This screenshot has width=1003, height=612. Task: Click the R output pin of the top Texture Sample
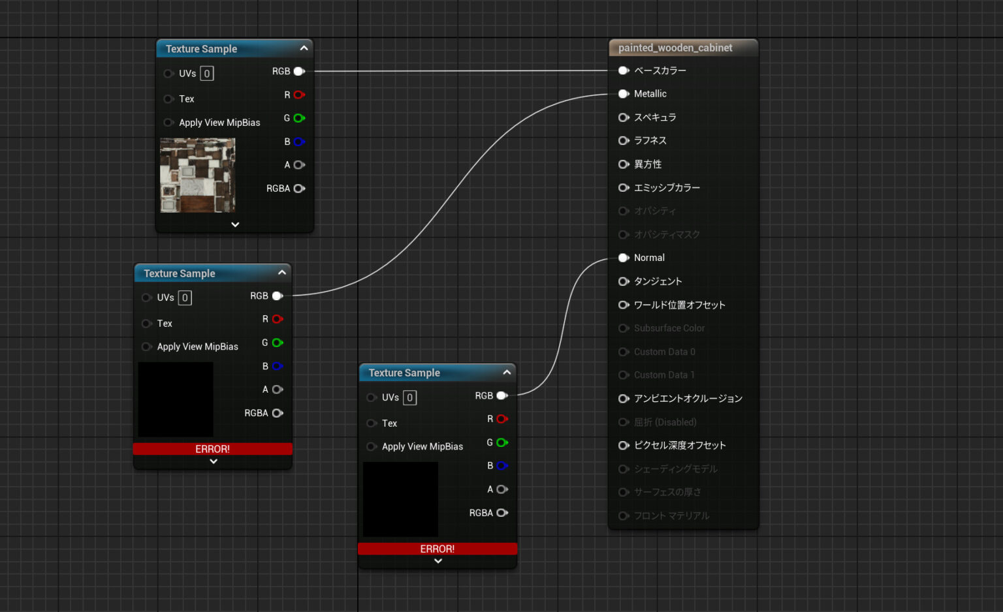coord(299,95)
